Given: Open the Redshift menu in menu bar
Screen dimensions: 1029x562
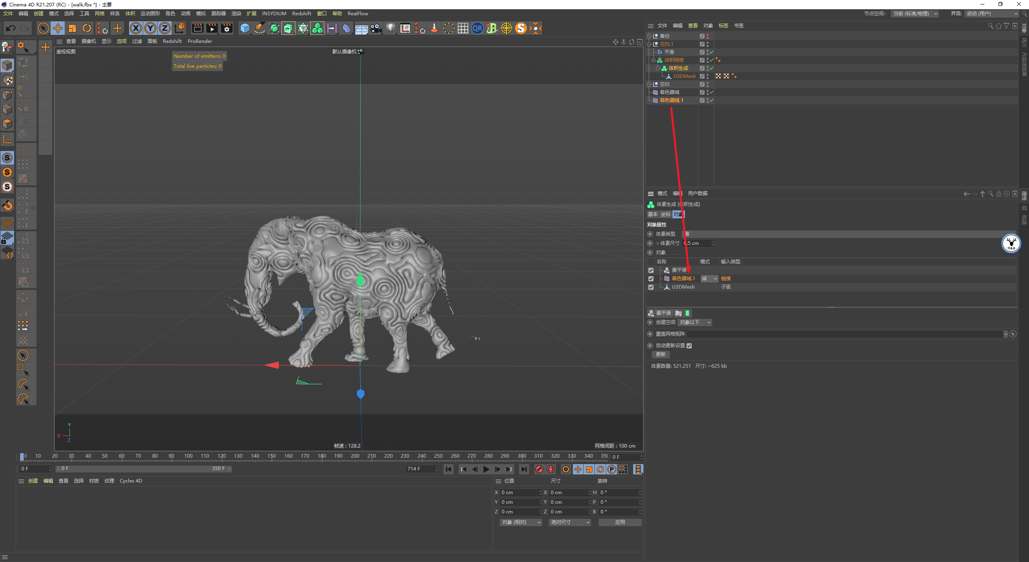Looking at the screenshot, I should (301, 13).
